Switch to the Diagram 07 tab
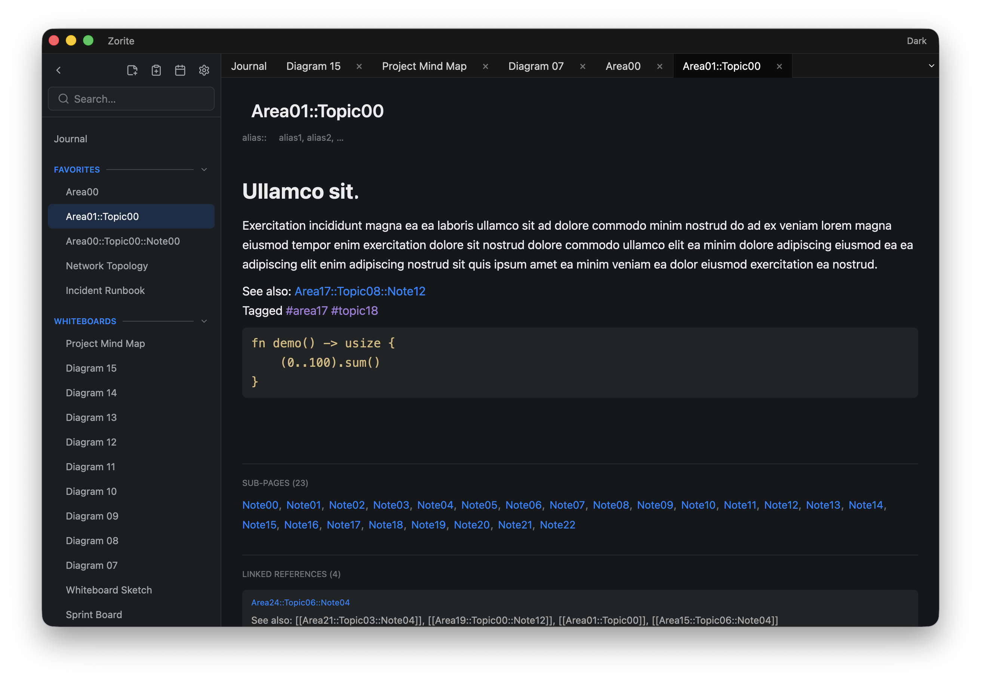 [x=535, y=66]
